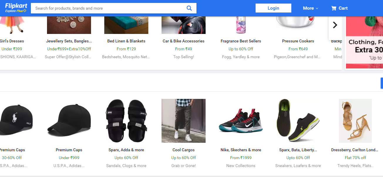
Task: Click From ₹1999 price text
Action: point(241,158)
